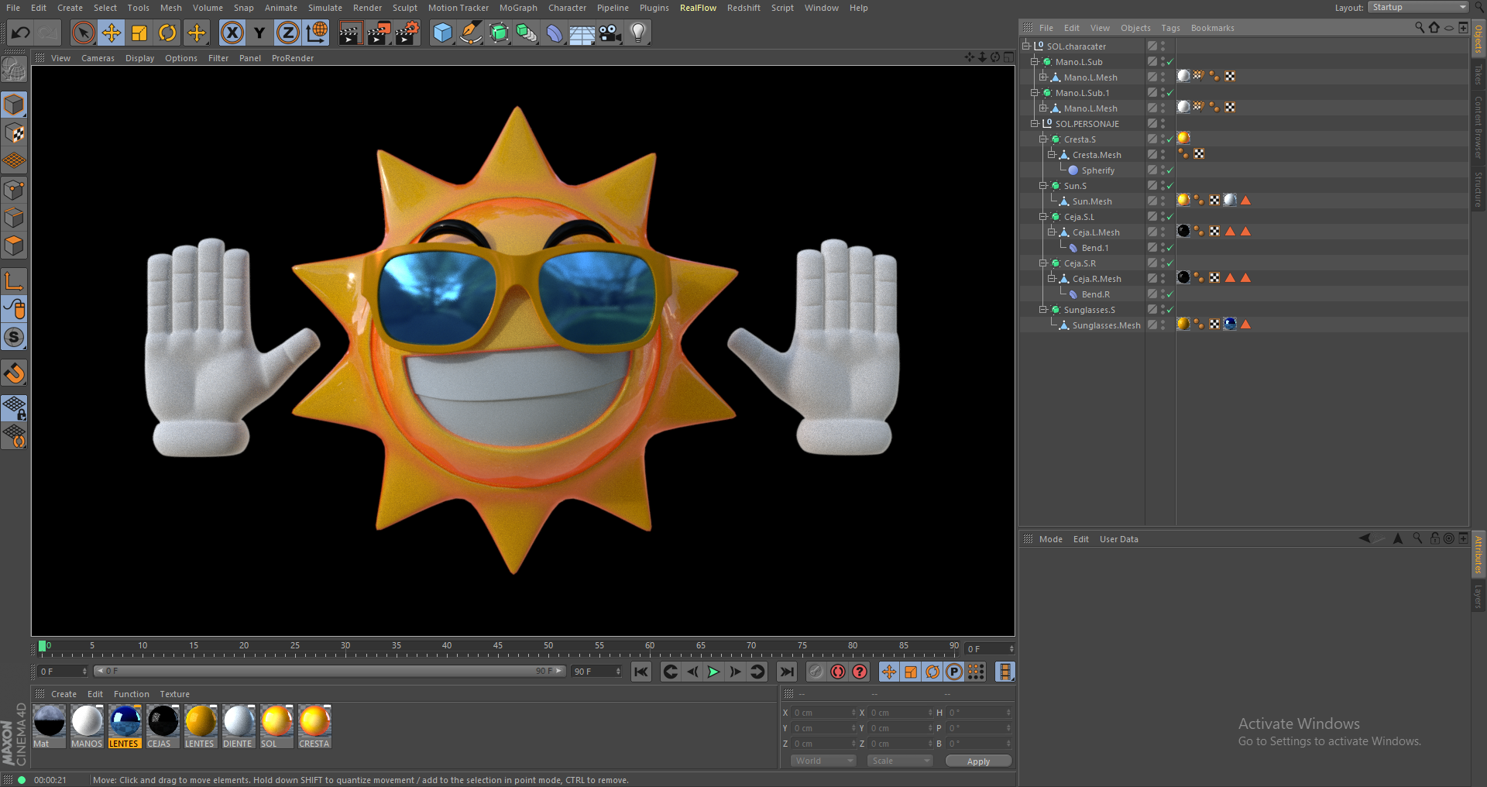Toggle the X-axis lock

(232, 33)
